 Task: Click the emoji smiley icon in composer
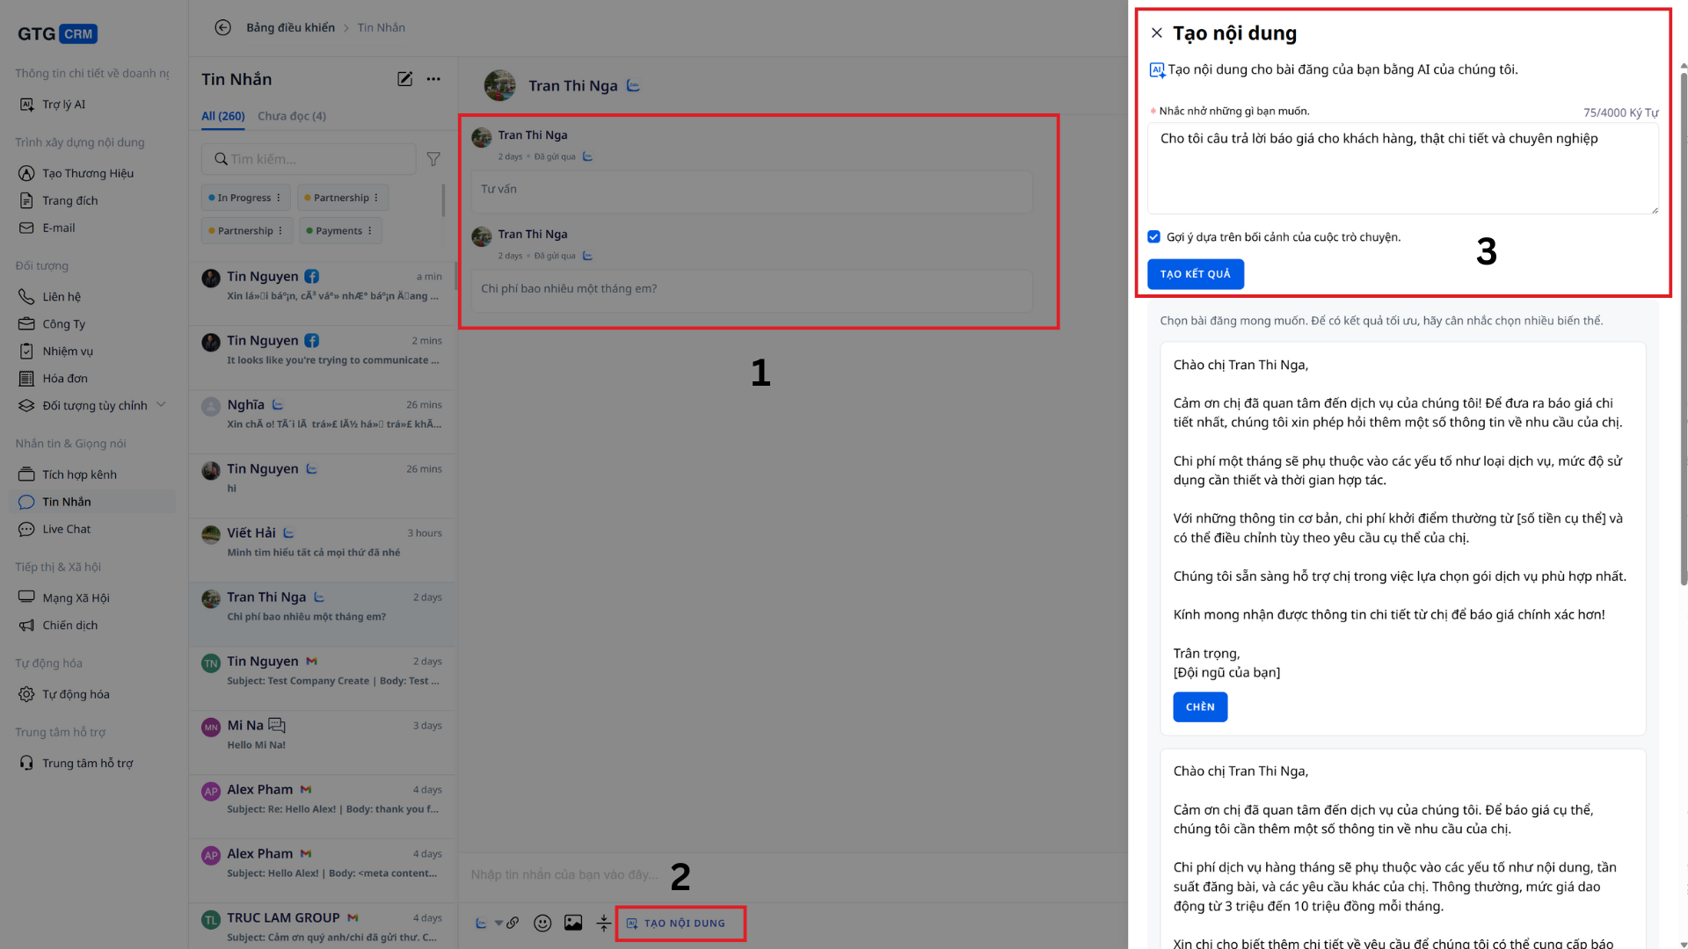[x=542, y=923]
